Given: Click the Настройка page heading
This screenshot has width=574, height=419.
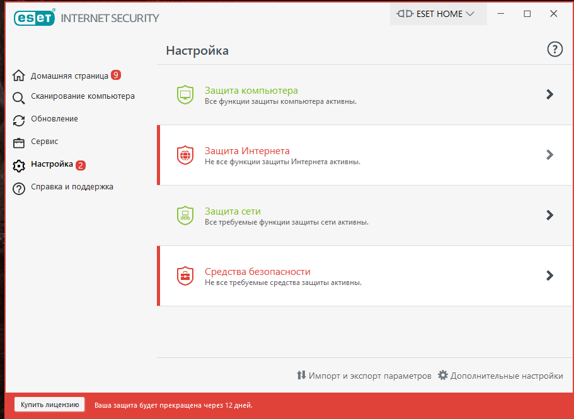Looking at the screenshot, I should [x=197, y=50].
